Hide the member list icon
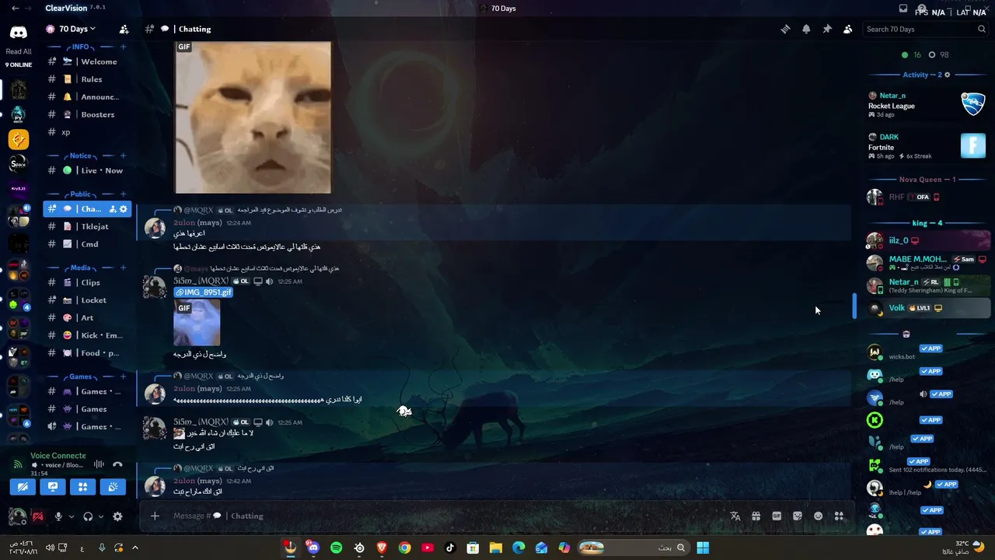The image size is (995, 560). tap(848, 29)
